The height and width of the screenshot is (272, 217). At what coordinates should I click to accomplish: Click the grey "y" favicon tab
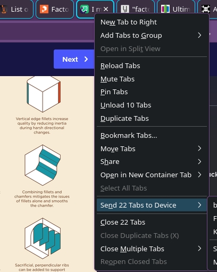[136, 9]
